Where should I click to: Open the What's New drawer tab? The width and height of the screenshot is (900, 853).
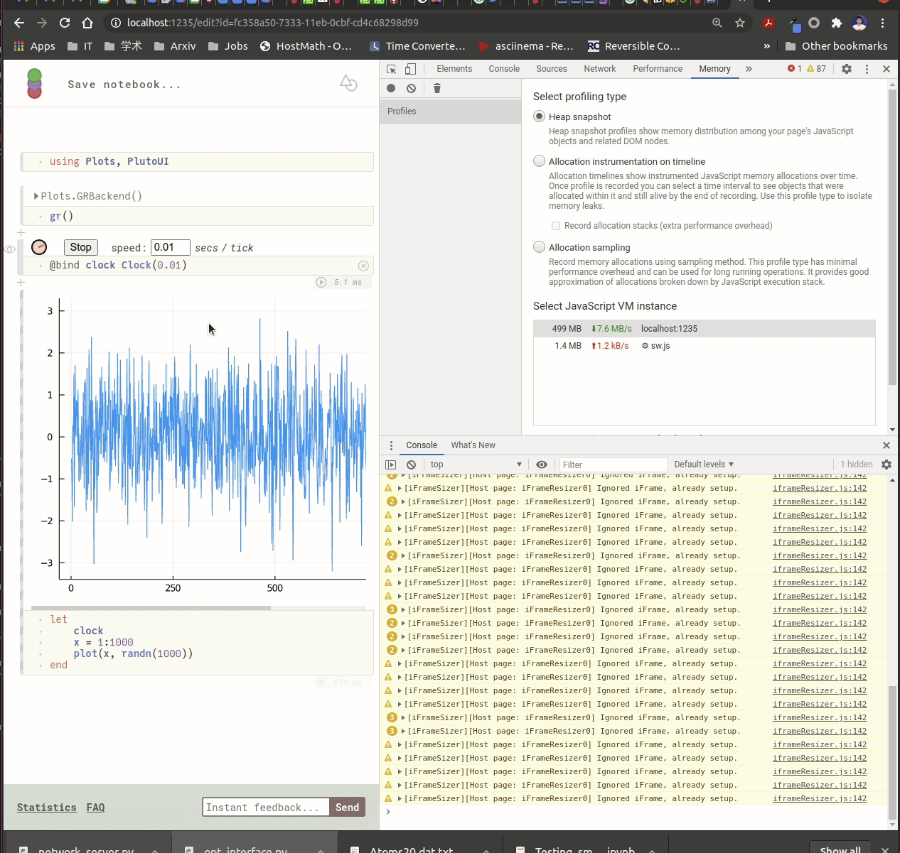[473, 445]
